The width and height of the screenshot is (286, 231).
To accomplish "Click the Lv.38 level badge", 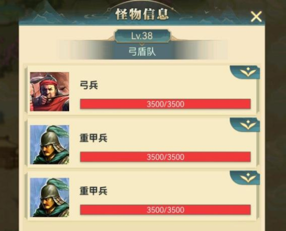I will 142,36.
